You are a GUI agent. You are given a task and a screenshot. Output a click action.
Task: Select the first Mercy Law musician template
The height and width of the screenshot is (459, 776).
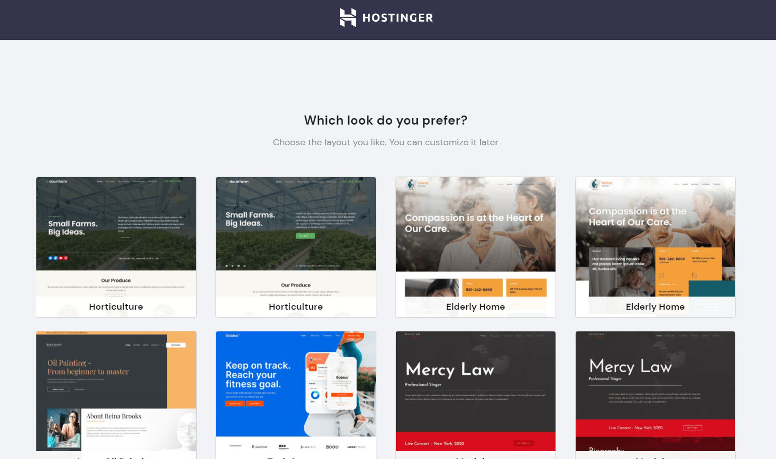(x=475, y=395)
